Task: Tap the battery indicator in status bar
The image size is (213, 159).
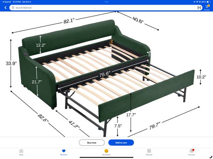Action: coord(208,2)
